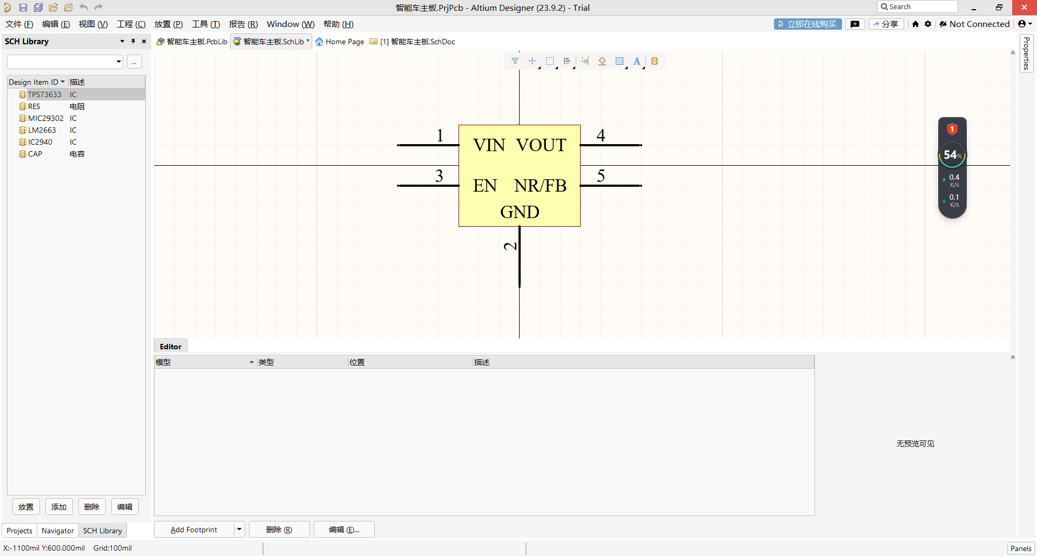Open the align objects tool

567,61
